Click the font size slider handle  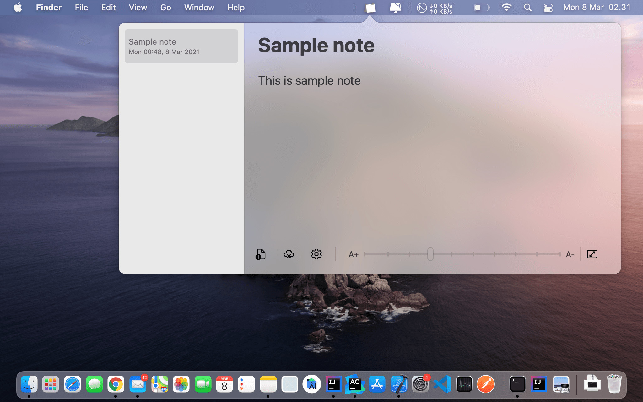tap(430, 254)
